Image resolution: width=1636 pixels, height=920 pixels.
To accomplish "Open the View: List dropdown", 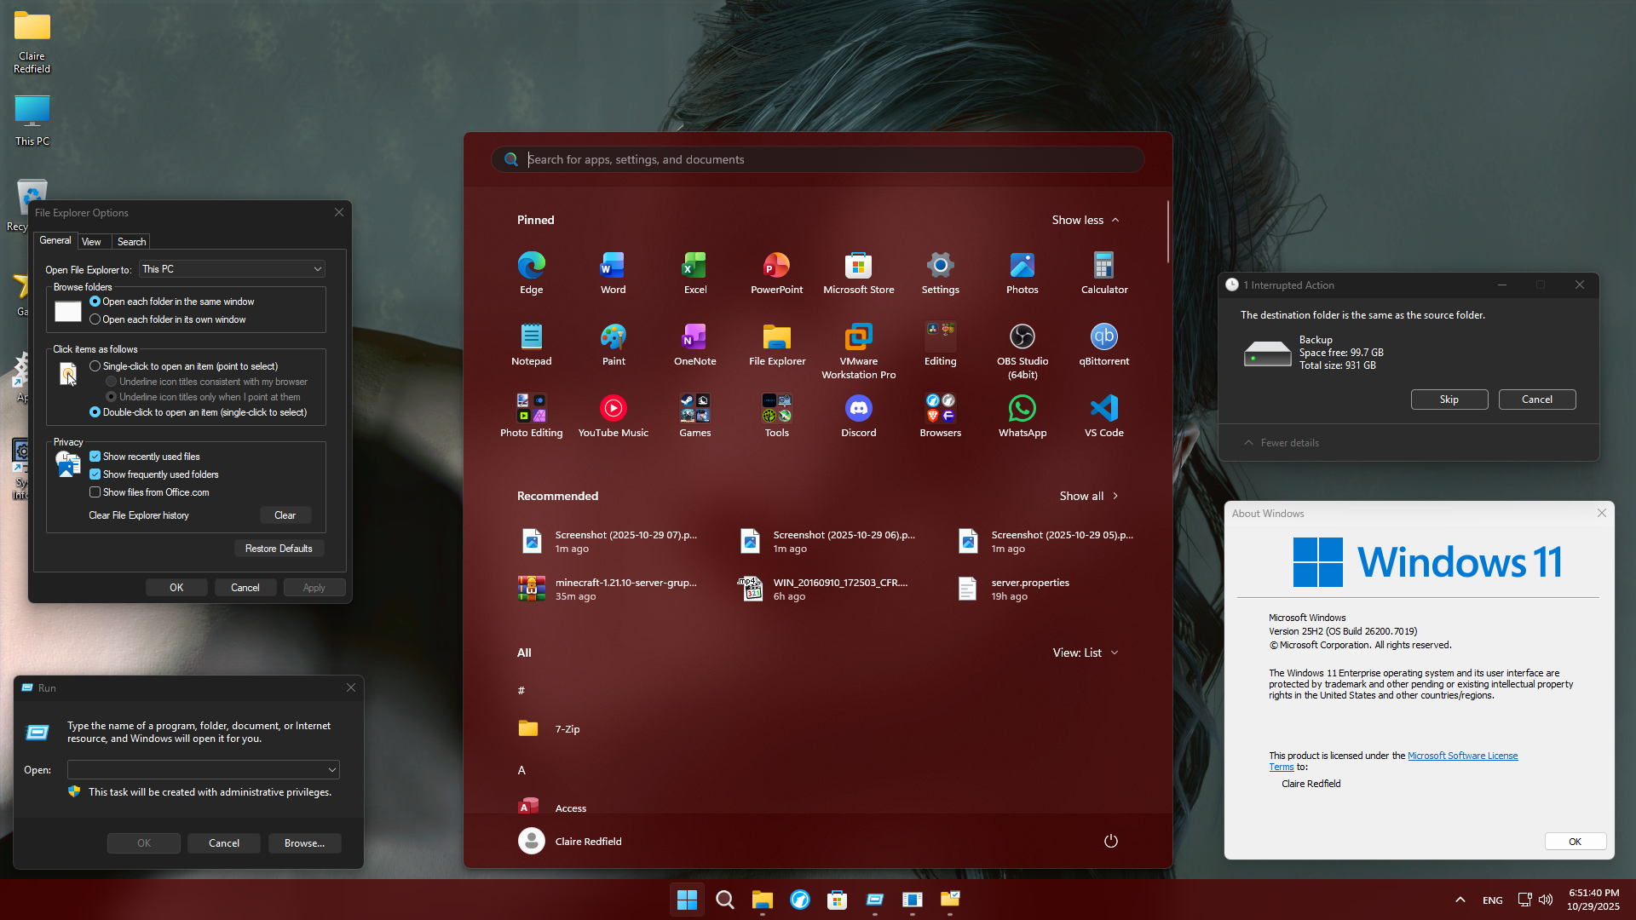I will (x=1085, y=653).
